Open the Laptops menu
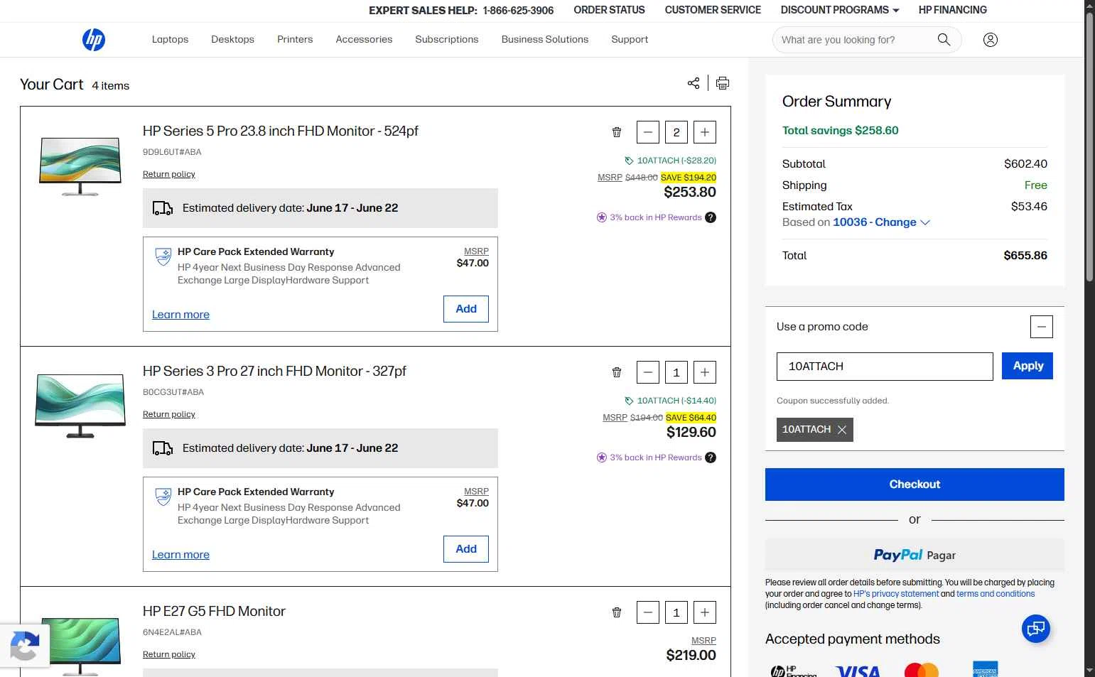 (x=170, y=40)
